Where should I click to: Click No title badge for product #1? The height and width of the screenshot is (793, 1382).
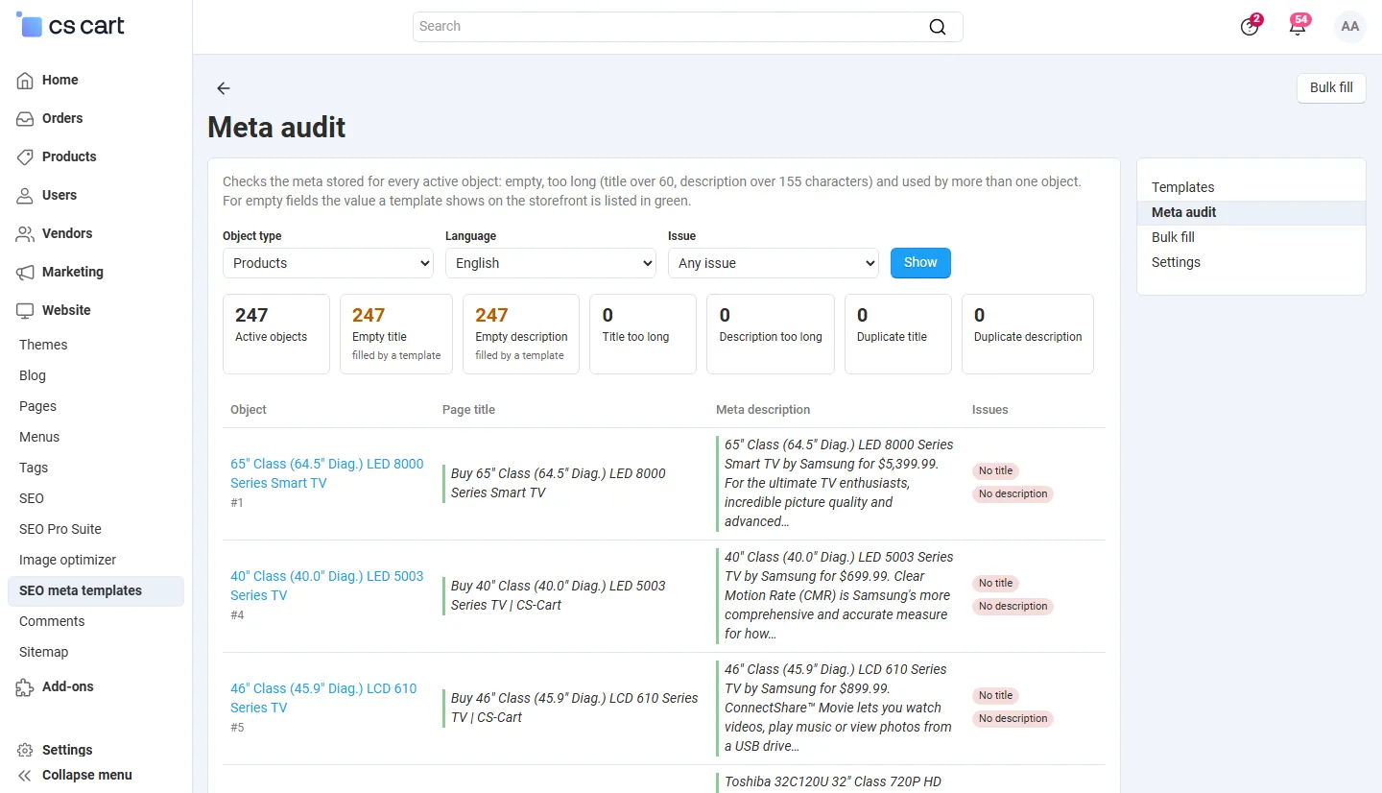click(x=995, y=470)
